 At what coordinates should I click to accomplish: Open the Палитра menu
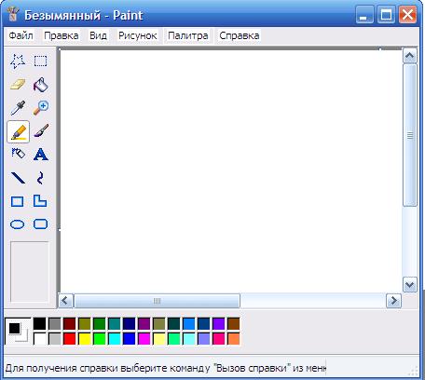pos(188,35)
